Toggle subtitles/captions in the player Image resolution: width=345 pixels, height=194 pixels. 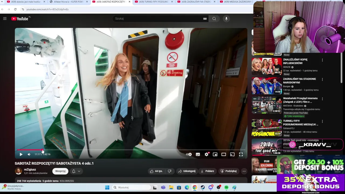[198, 154]
